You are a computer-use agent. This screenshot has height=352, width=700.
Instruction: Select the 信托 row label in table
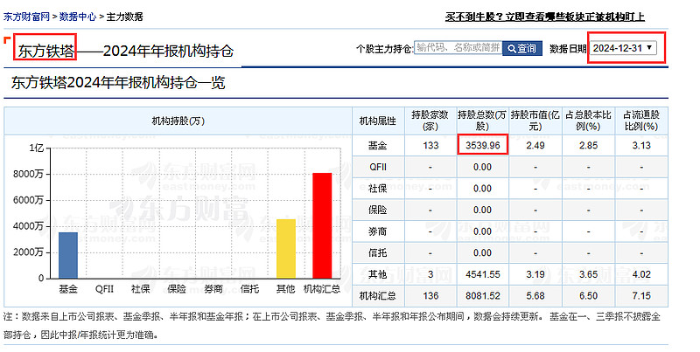click(378, 253)
